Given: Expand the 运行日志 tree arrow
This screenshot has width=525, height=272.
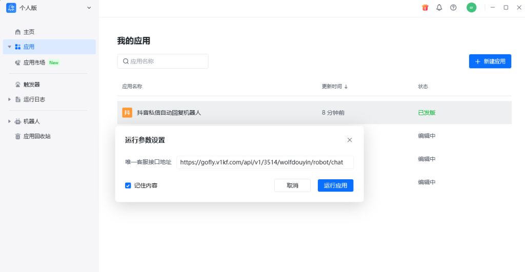Looking at the screenshot, I should coord(9,99).
